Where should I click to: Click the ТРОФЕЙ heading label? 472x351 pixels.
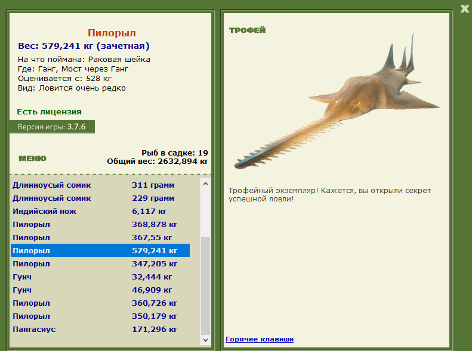(x=248, y=30)
